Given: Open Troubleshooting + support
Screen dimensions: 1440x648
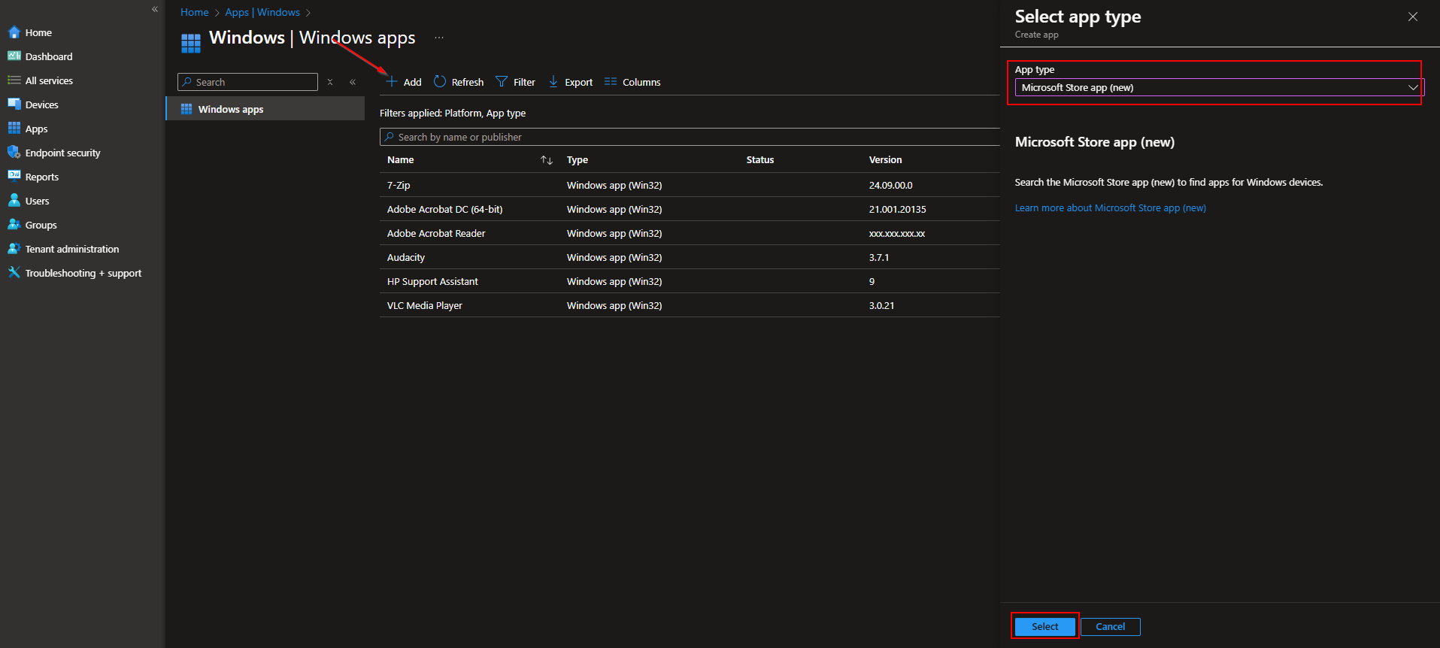Looking at the screenshot, I should tap(83, 273).
